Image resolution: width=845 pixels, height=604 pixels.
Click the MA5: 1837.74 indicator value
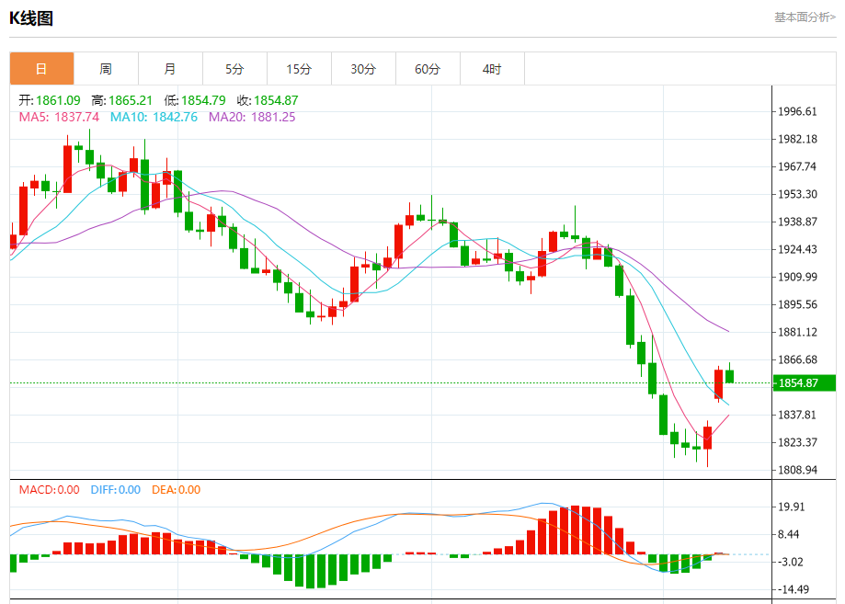59,117
